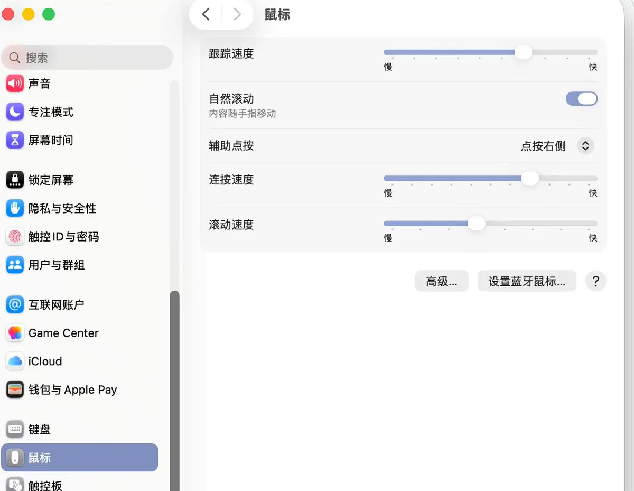The image size is (634, 491).
Task: Click the 快 label under 跟踪速度
Action: pos(593,67)
